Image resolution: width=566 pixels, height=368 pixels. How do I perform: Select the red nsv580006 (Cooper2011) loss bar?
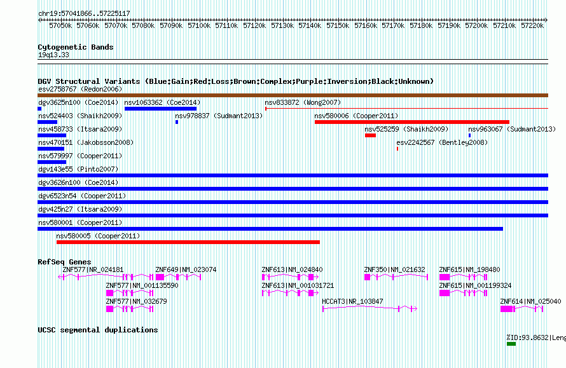[x=412, y=122]
